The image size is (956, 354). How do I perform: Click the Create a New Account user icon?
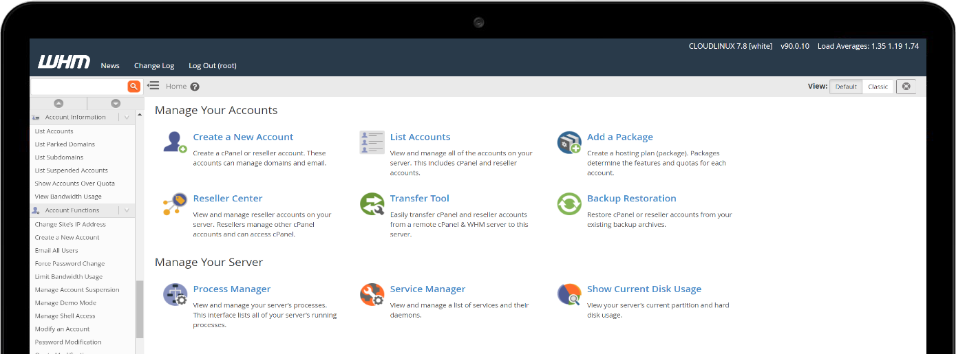coord(174,142)
